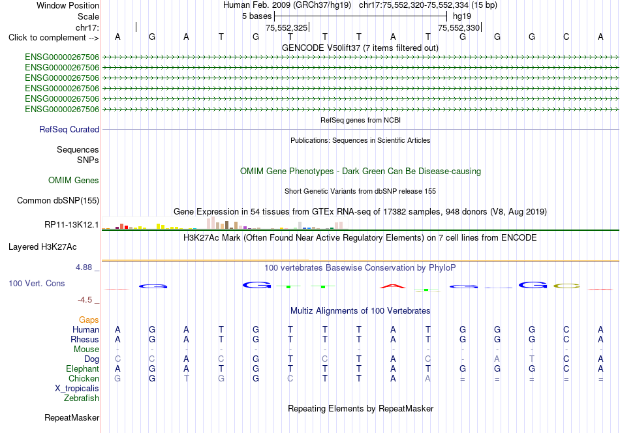Select the X_tropicalis alignment row label
620x433 pixels.
point(77,389)
